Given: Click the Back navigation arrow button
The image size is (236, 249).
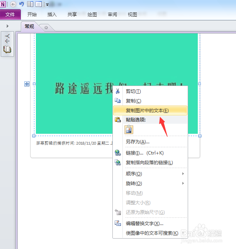Looking at the screenshot, I should 13,4.
